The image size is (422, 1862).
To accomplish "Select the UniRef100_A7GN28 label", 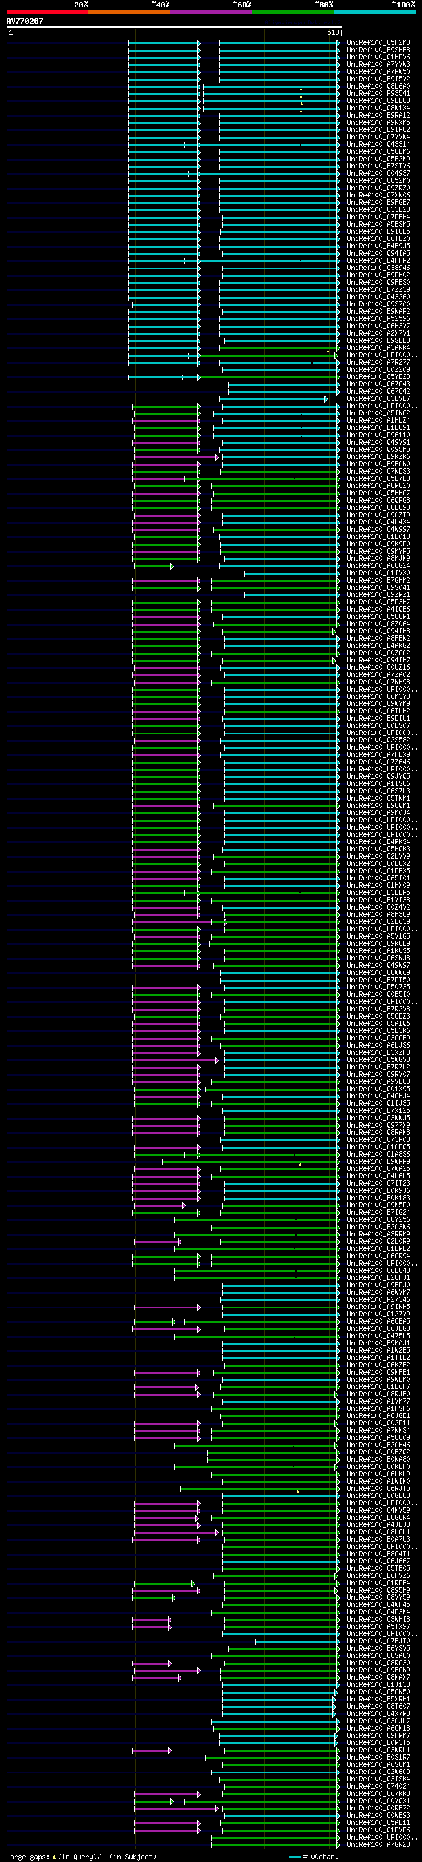I will [x=378, y=1845].
